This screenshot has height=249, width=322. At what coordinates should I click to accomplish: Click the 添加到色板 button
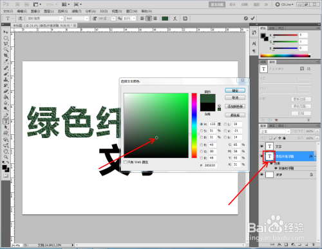click(235, 106)
